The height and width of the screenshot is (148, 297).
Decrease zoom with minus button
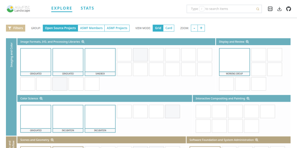point(194,28)
